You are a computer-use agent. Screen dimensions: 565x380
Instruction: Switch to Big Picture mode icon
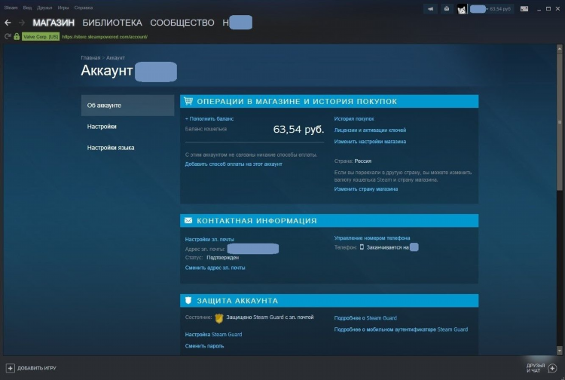(x=524, y=9)
